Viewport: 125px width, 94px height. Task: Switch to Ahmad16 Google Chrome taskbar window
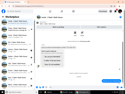[67, 92]
